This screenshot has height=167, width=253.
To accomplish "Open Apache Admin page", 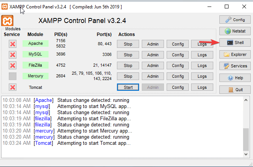I will 153,44.
